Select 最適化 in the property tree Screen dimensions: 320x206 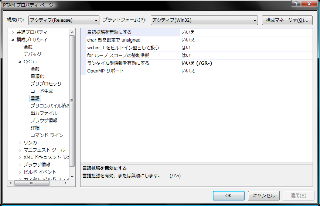pyautogui.click(x=37, y=77)
